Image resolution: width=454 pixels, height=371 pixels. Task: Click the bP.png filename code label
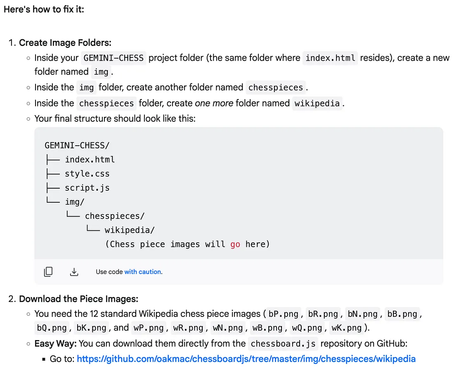pyautogui.click(x=284, y=314)
